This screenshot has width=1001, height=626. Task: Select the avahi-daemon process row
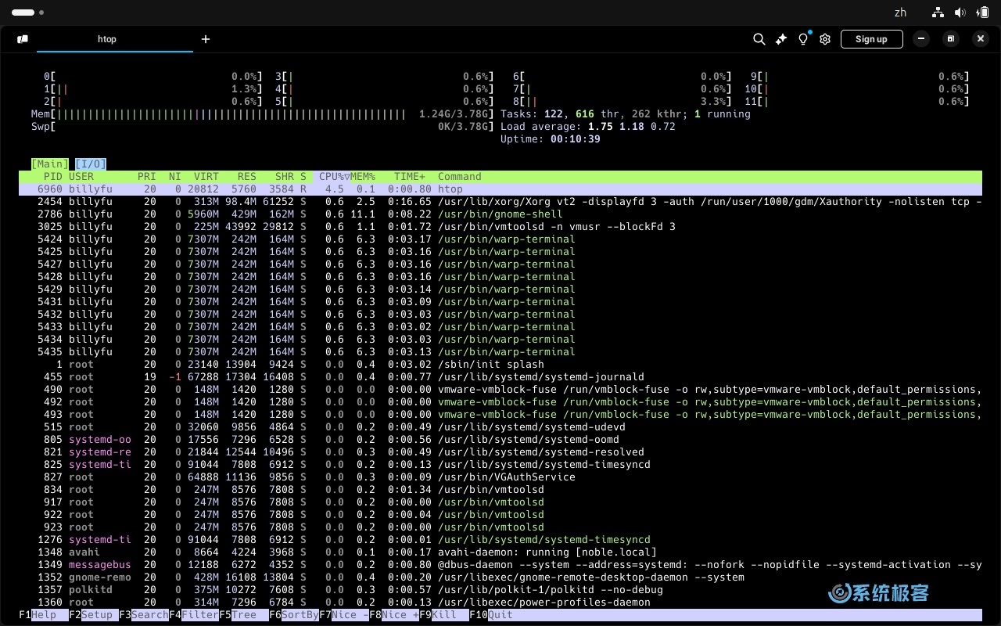(x=500, y=552)
